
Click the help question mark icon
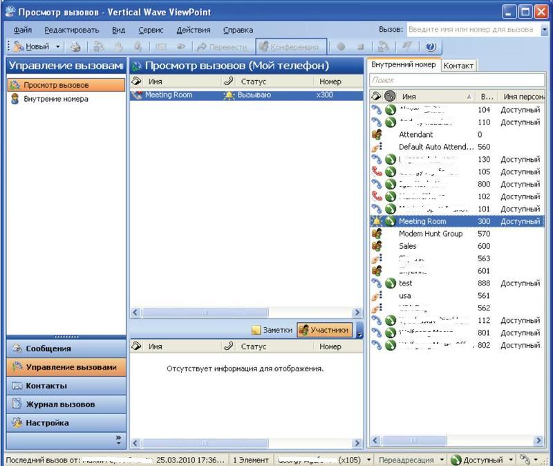431,47
